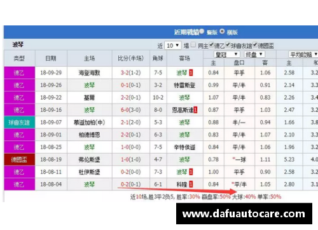Click the date 18-09-07
Viewport: 318px width, 230px height.
[51, 122]
